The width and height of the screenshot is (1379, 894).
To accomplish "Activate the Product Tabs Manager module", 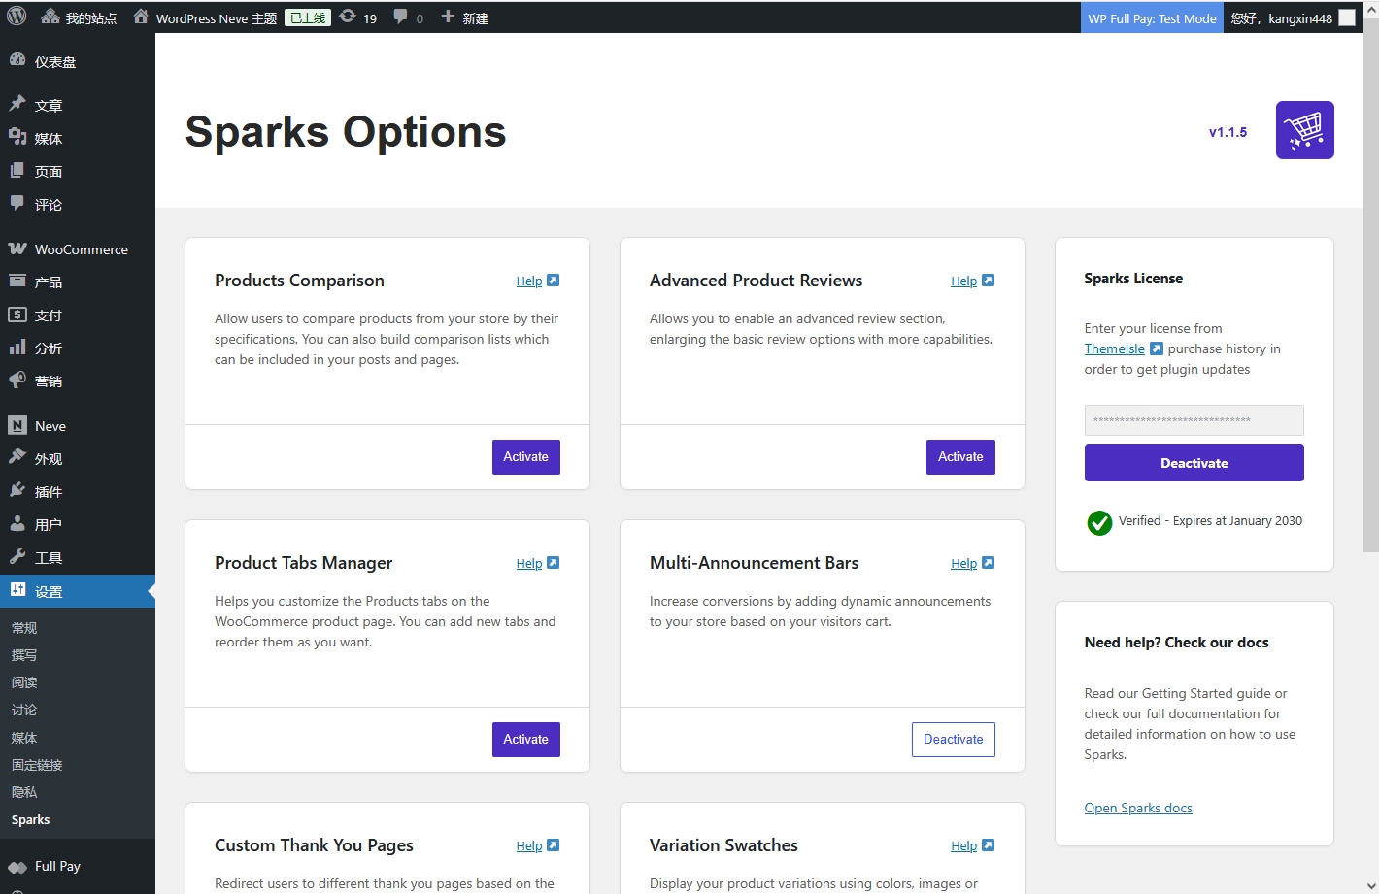I will coord(525,740).
